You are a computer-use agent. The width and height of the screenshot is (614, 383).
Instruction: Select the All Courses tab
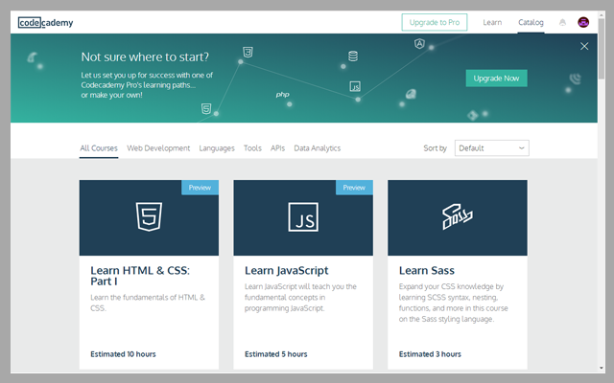[x=99, y=148]
